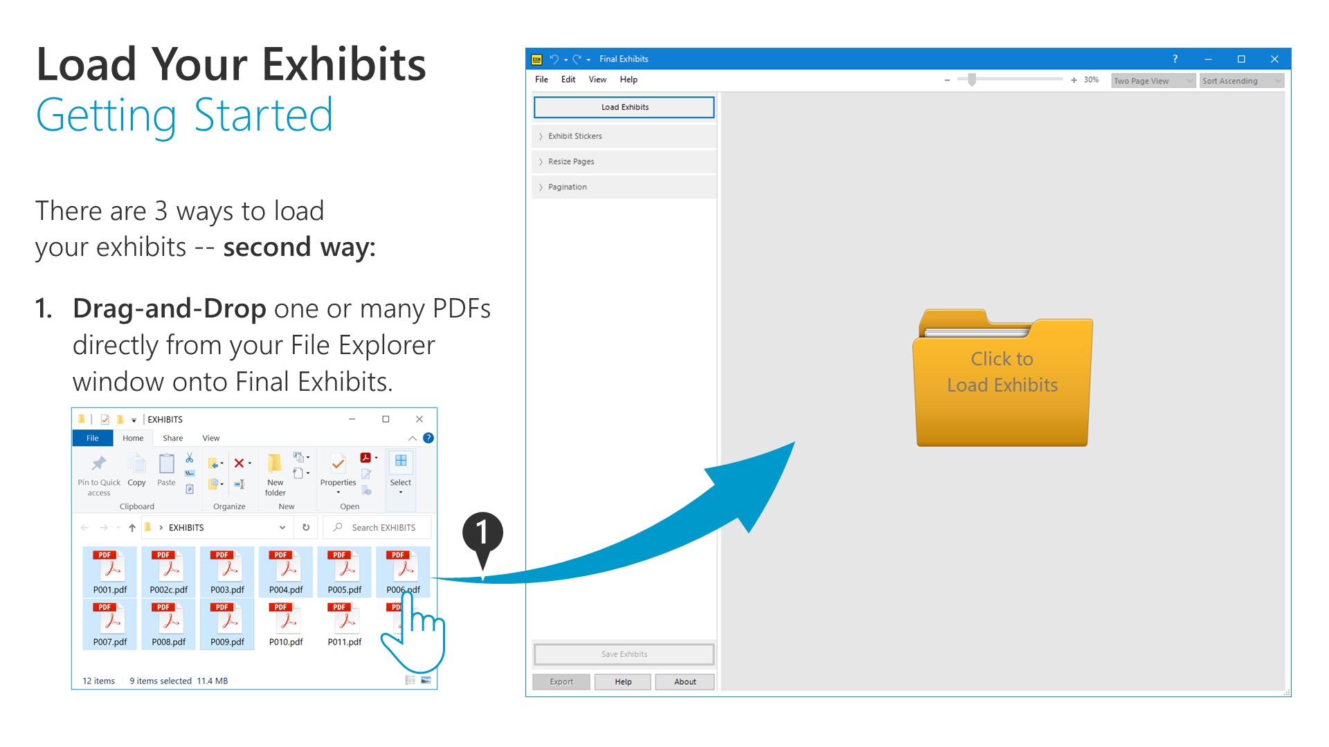Screen dimensions: 1329x747
Task: Expand the Pagination section
Action: (567, 187)
